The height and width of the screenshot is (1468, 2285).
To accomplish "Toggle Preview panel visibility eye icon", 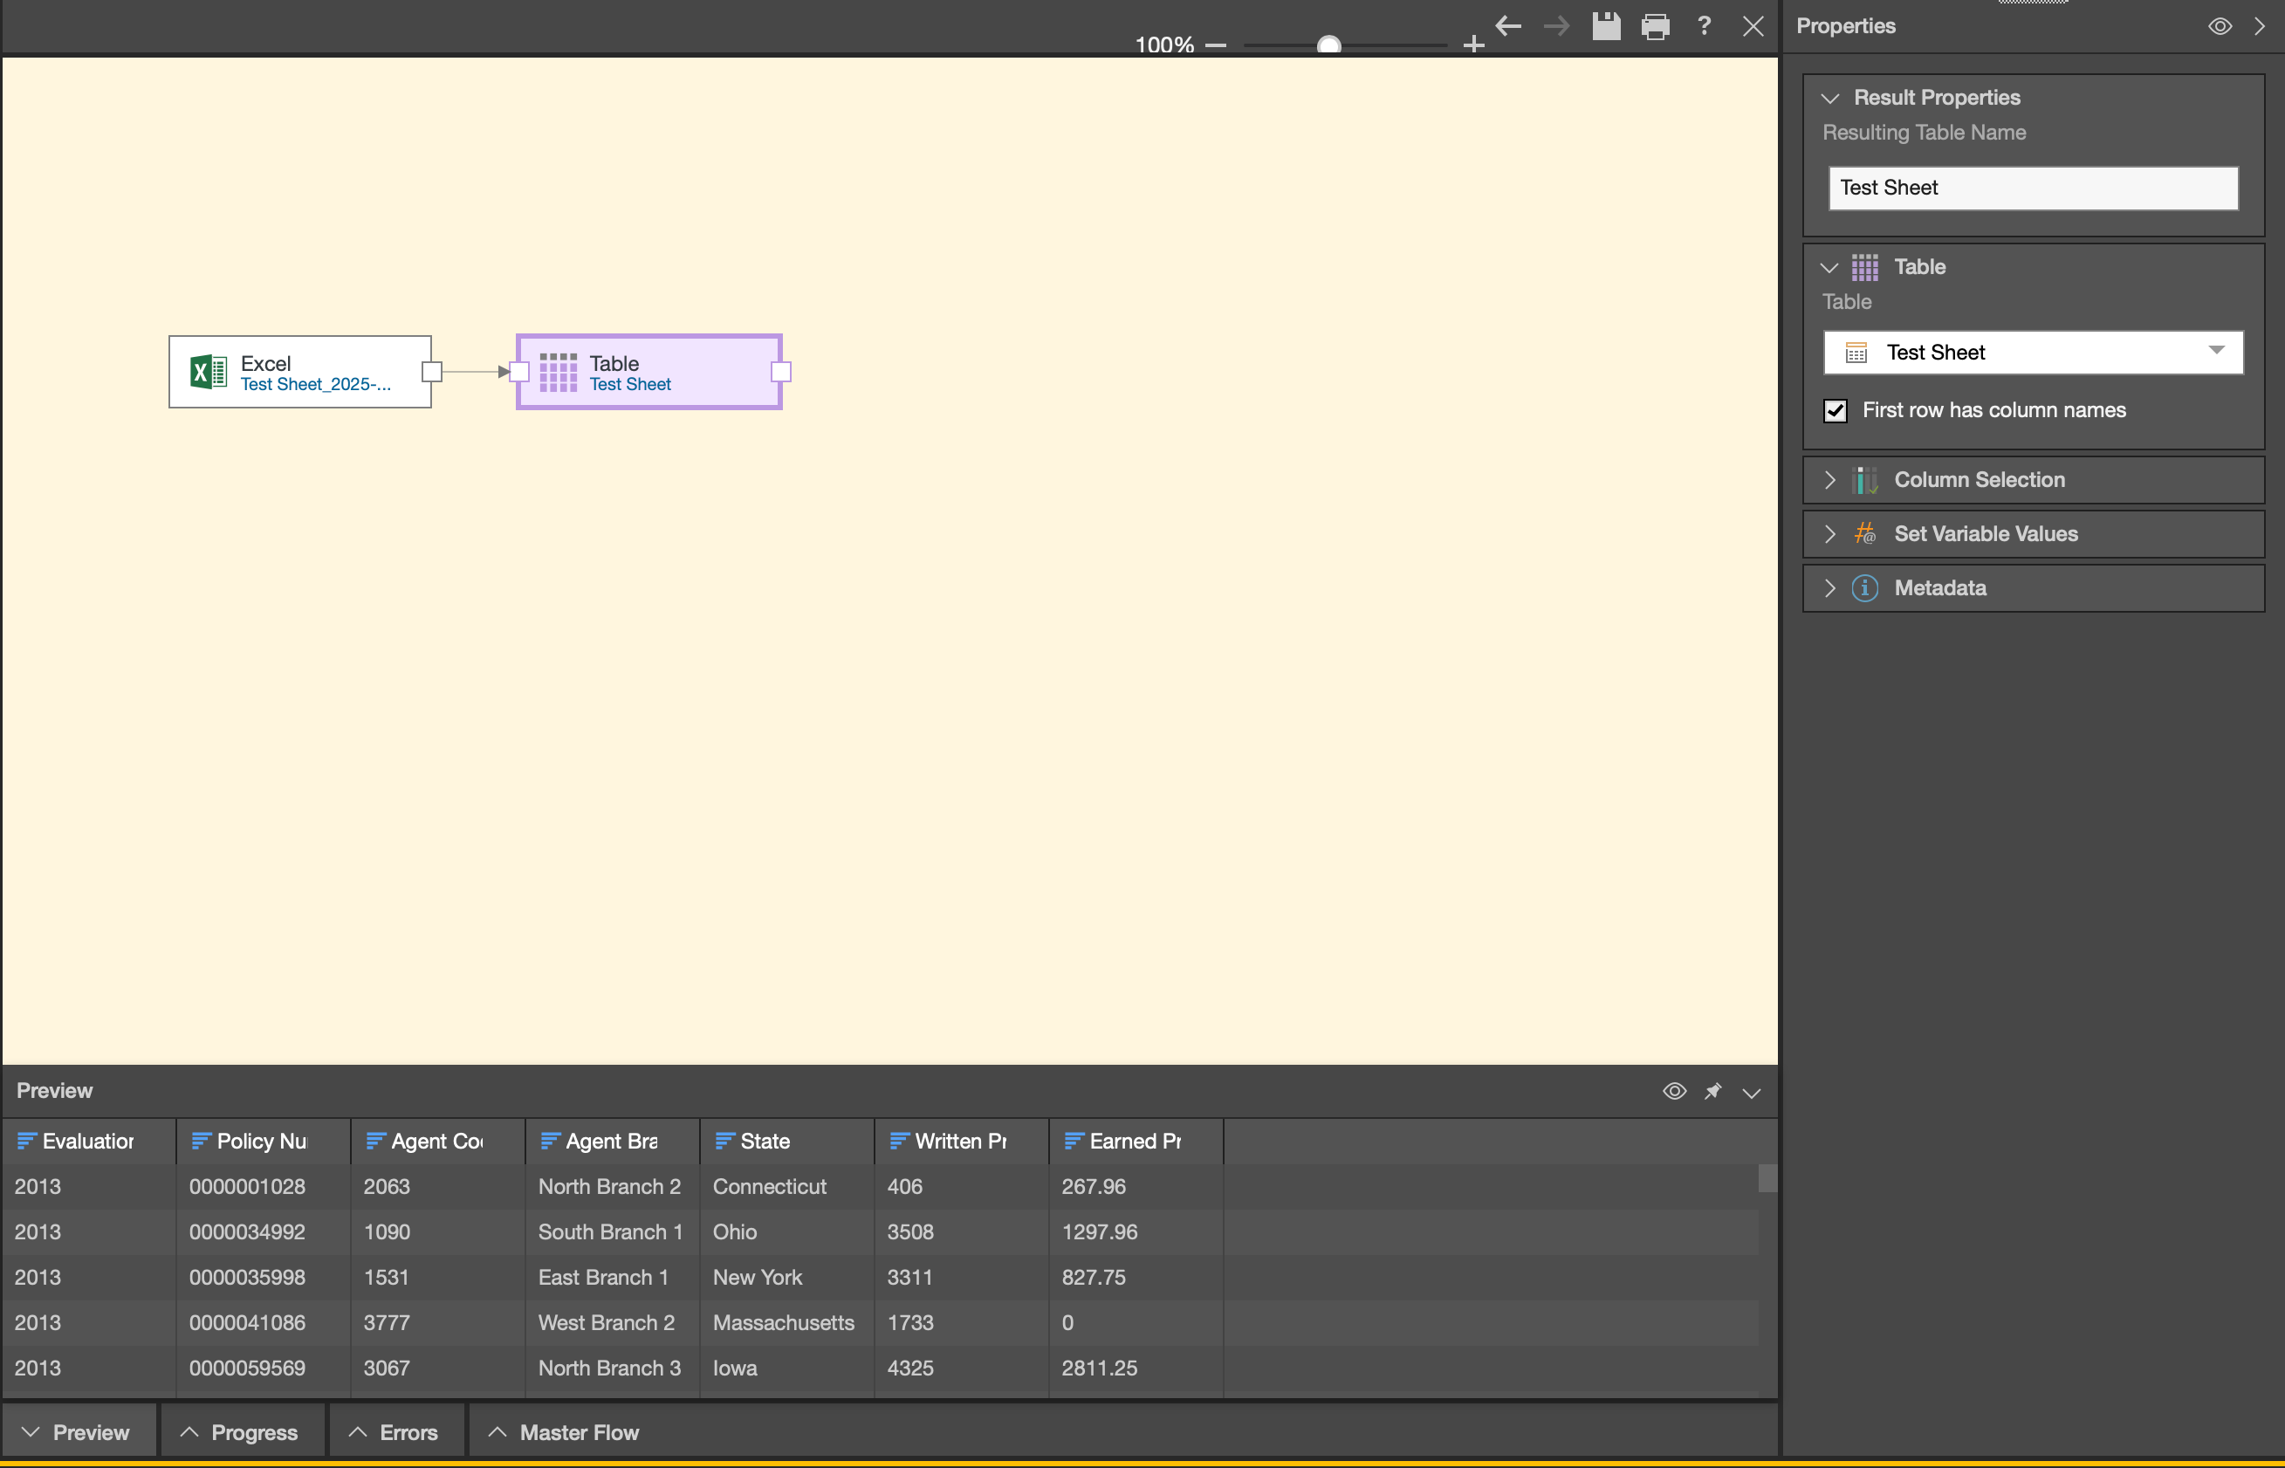I will [1675, 1092].
